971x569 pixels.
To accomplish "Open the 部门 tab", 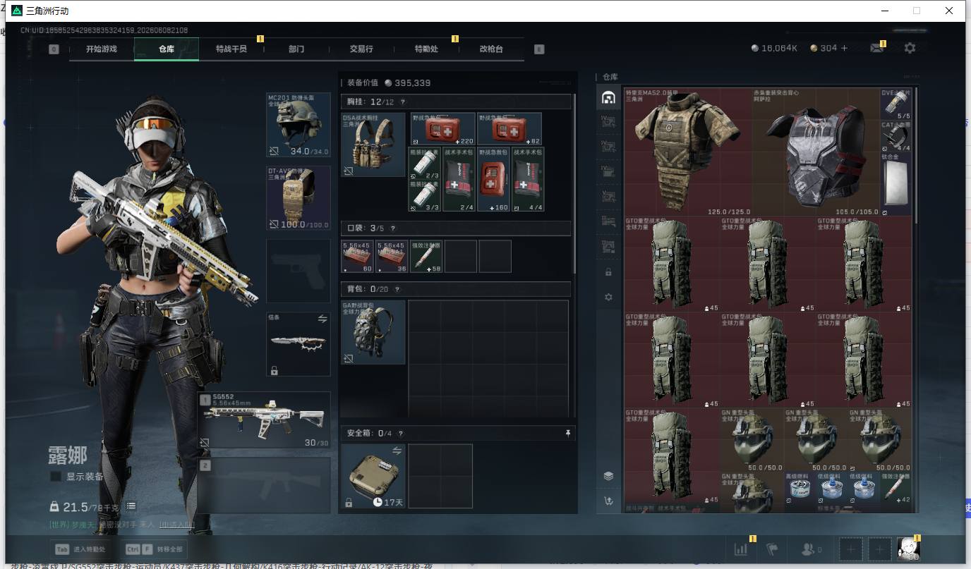I will [296, 49].
